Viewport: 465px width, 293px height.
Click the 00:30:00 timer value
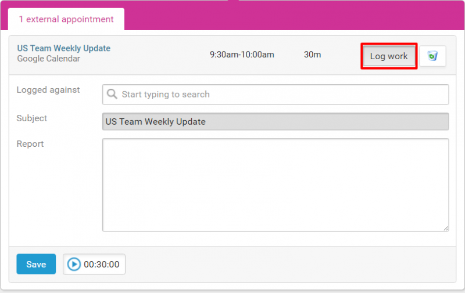[x=101, y=265]
